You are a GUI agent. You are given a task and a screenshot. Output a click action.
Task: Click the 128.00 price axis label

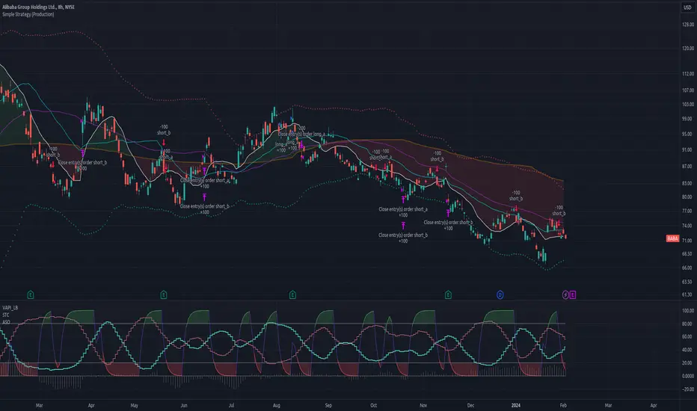(x=688, y=25)
